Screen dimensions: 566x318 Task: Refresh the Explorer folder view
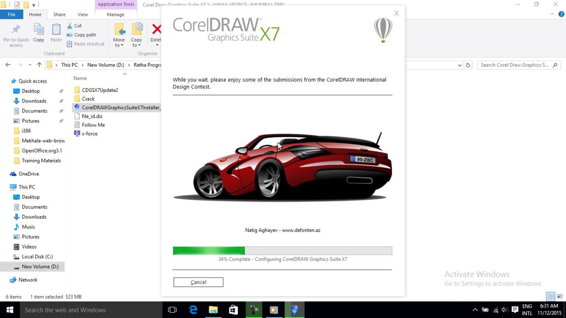tap(468, 65)
